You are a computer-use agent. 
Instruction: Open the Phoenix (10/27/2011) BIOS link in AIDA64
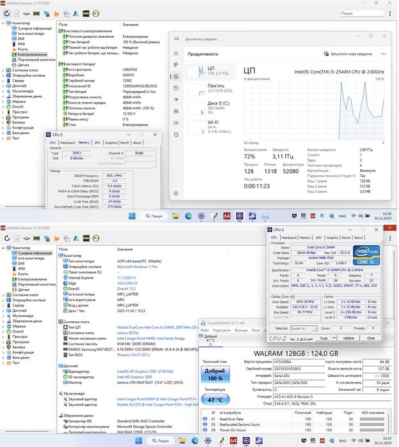click(133, 355)
